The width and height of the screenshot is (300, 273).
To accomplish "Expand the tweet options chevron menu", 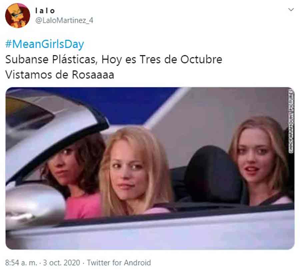I will coord(291,10).
